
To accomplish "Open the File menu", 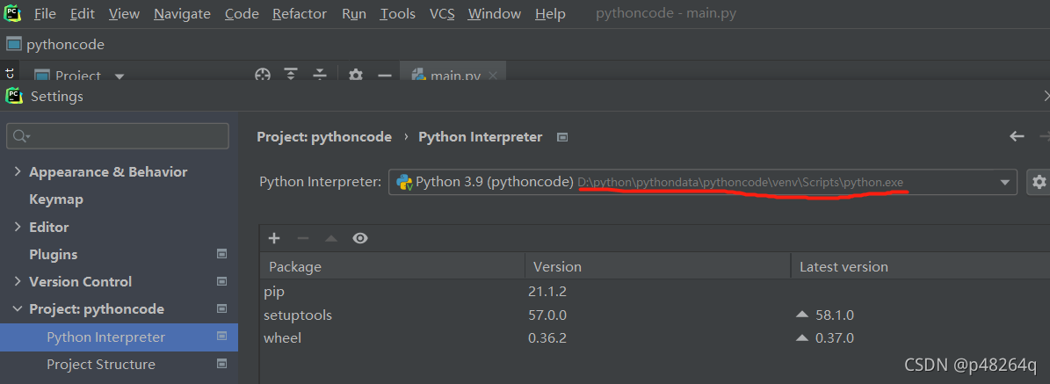I will coord(45,13).
